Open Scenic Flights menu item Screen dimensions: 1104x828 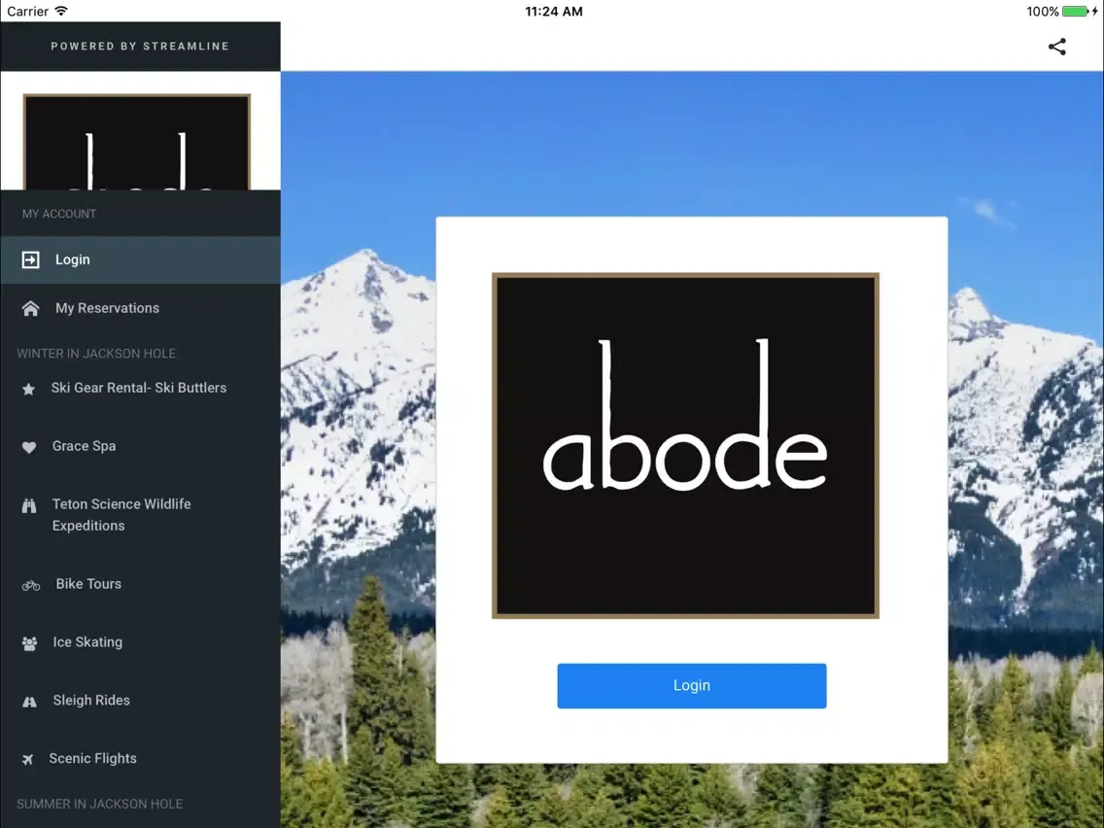coord(140,758)
